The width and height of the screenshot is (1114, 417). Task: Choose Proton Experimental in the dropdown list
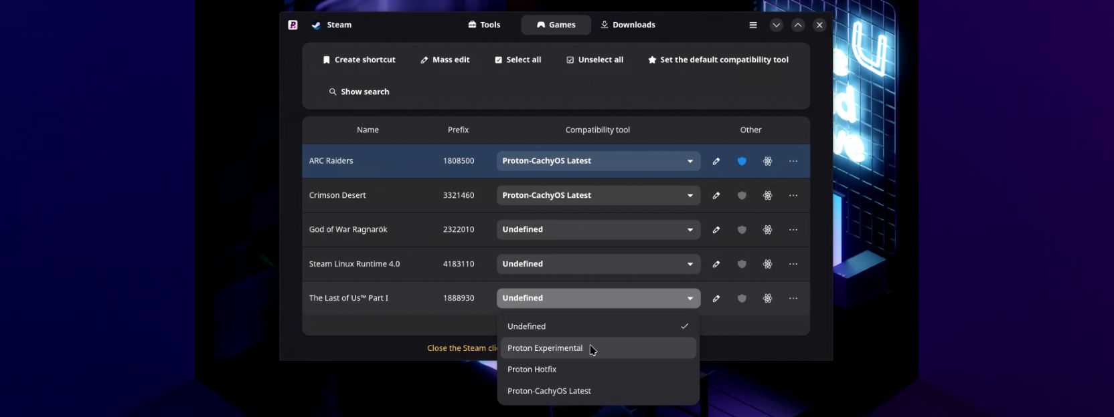click(x=599, y=348)
